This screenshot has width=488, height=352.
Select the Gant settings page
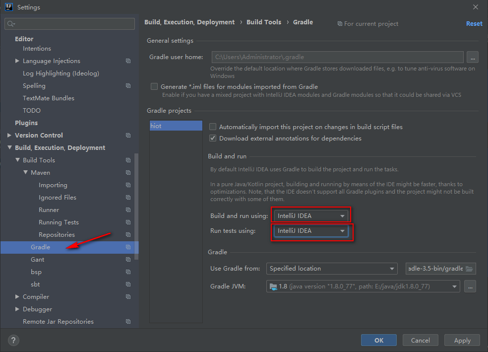pyautogui.click(x=37, y=260)
